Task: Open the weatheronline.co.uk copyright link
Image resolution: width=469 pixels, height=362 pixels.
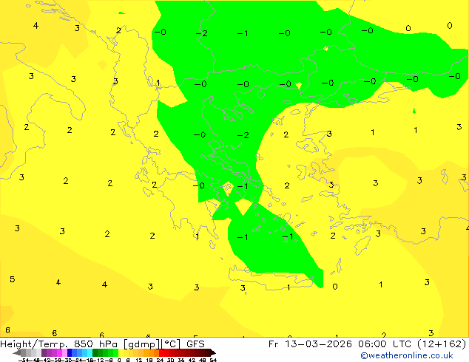Action: (406, 355)
